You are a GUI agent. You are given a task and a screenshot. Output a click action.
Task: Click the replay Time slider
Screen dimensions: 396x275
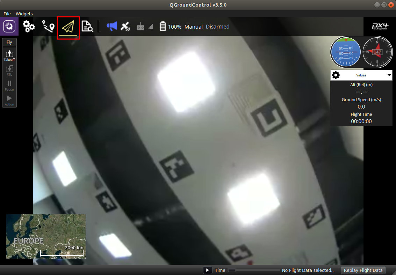point(254,270)
